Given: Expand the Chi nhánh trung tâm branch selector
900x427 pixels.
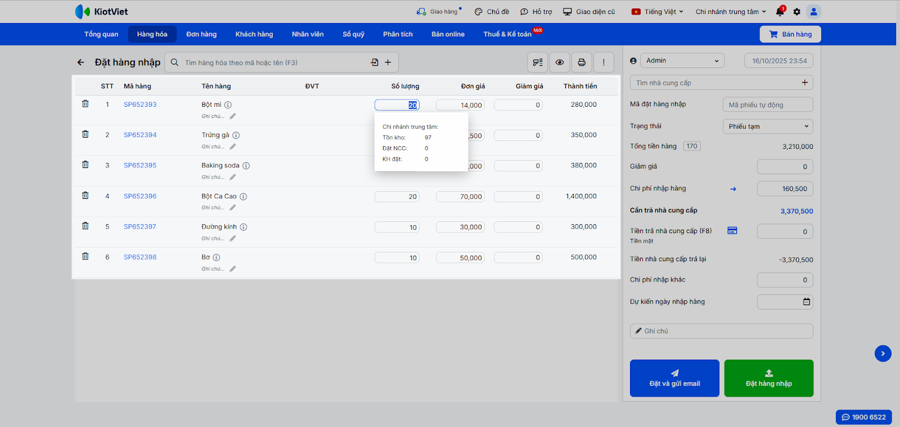Looking at the screenshot, I should point(731,12).
